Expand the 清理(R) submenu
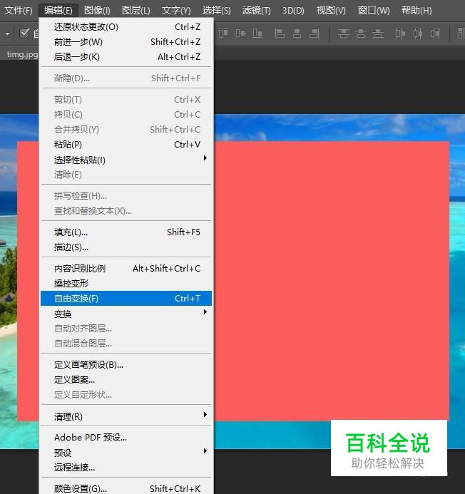This screenshot has width=465, height=494. [126, 416]
